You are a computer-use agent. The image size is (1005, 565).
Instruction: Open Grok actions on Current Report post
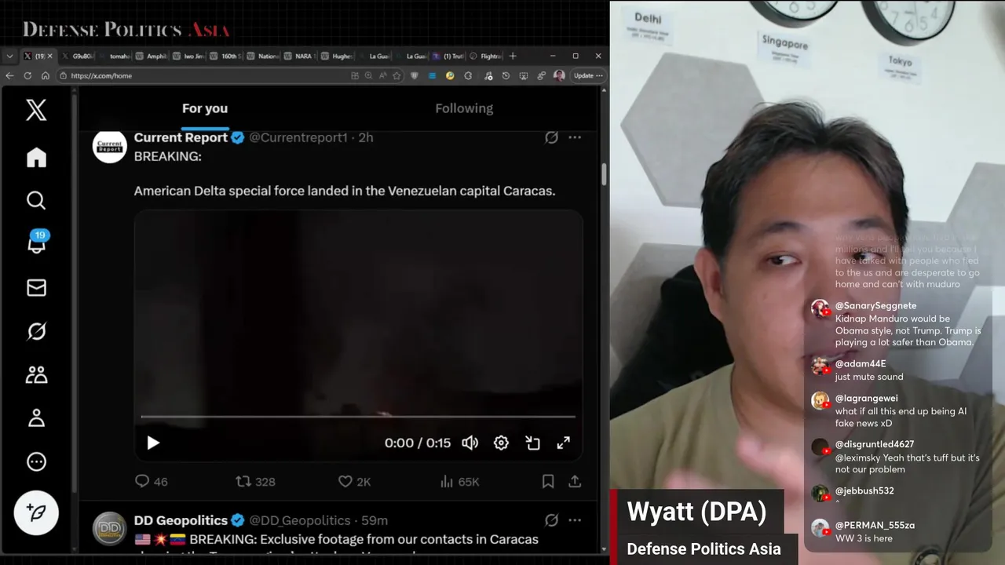[552, 137]
